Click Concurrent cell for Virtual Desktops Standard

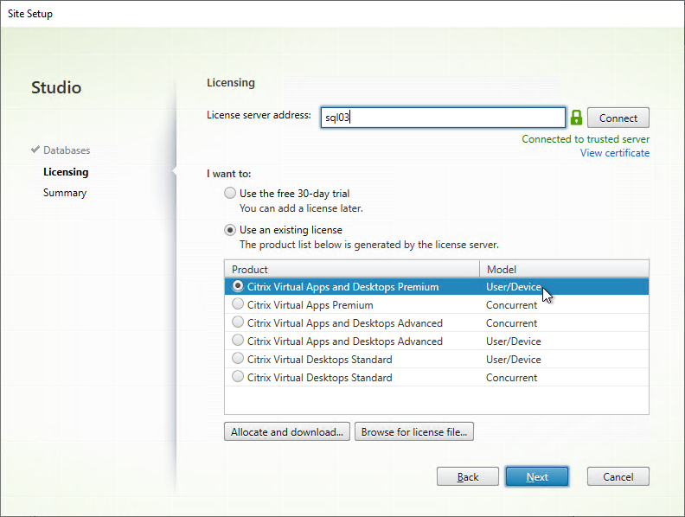(511, 378)
